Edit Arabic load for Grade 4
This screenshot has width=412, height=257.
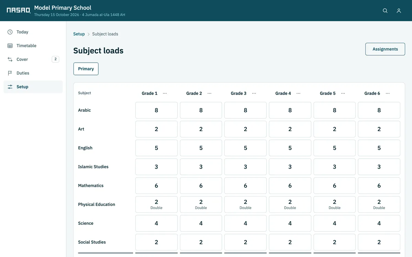click(x=290, y=110)
